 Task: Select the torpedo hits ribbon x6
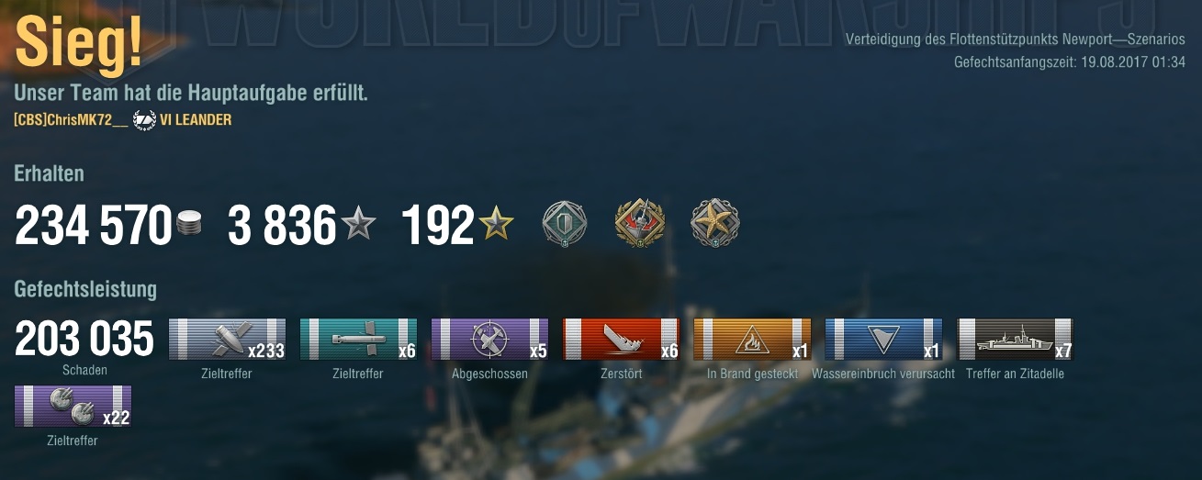(x=358, y=340)
